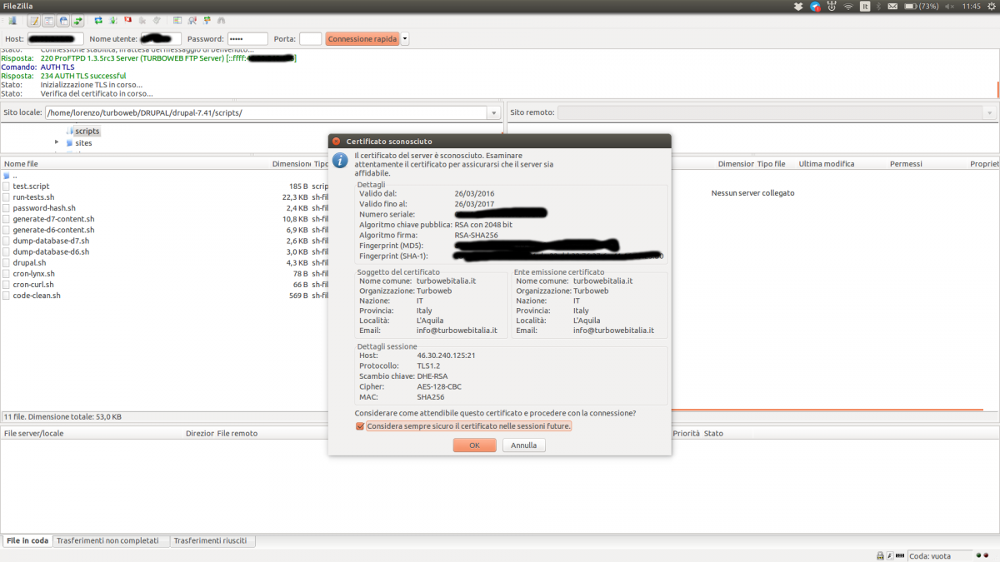1000x562 pixels.
Task: Toggle message log display toolbar icon
Action: click(x=34, y=20)
